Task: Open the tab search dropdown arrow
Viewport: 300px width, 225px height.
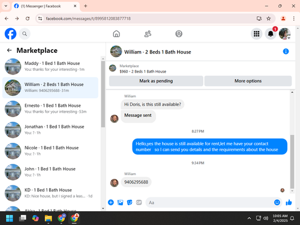Action: pyautogui.click(x=6, y=6)
